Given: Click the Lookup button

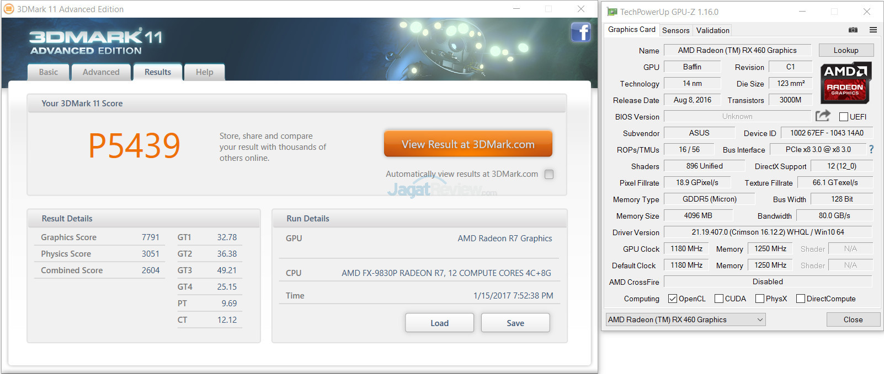Looking at the screenshot, I should click(x=845, y=50).
